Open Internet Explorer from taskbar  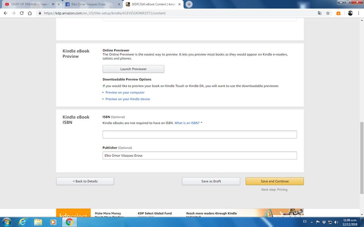[23, 222]
